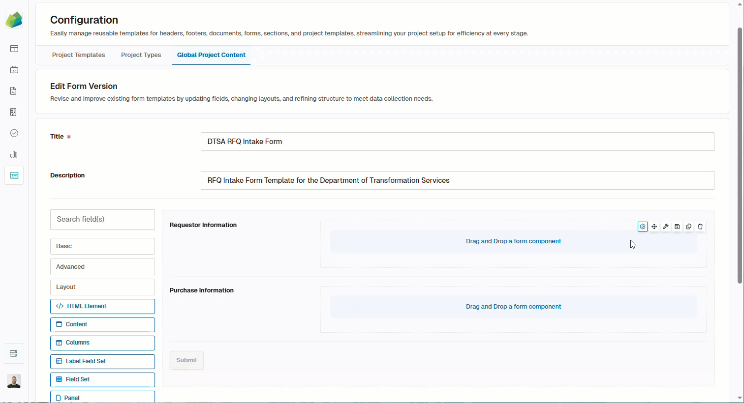Click the HTML Element component button
This screenshot has height=403, width=744.
tap(102, 306)
